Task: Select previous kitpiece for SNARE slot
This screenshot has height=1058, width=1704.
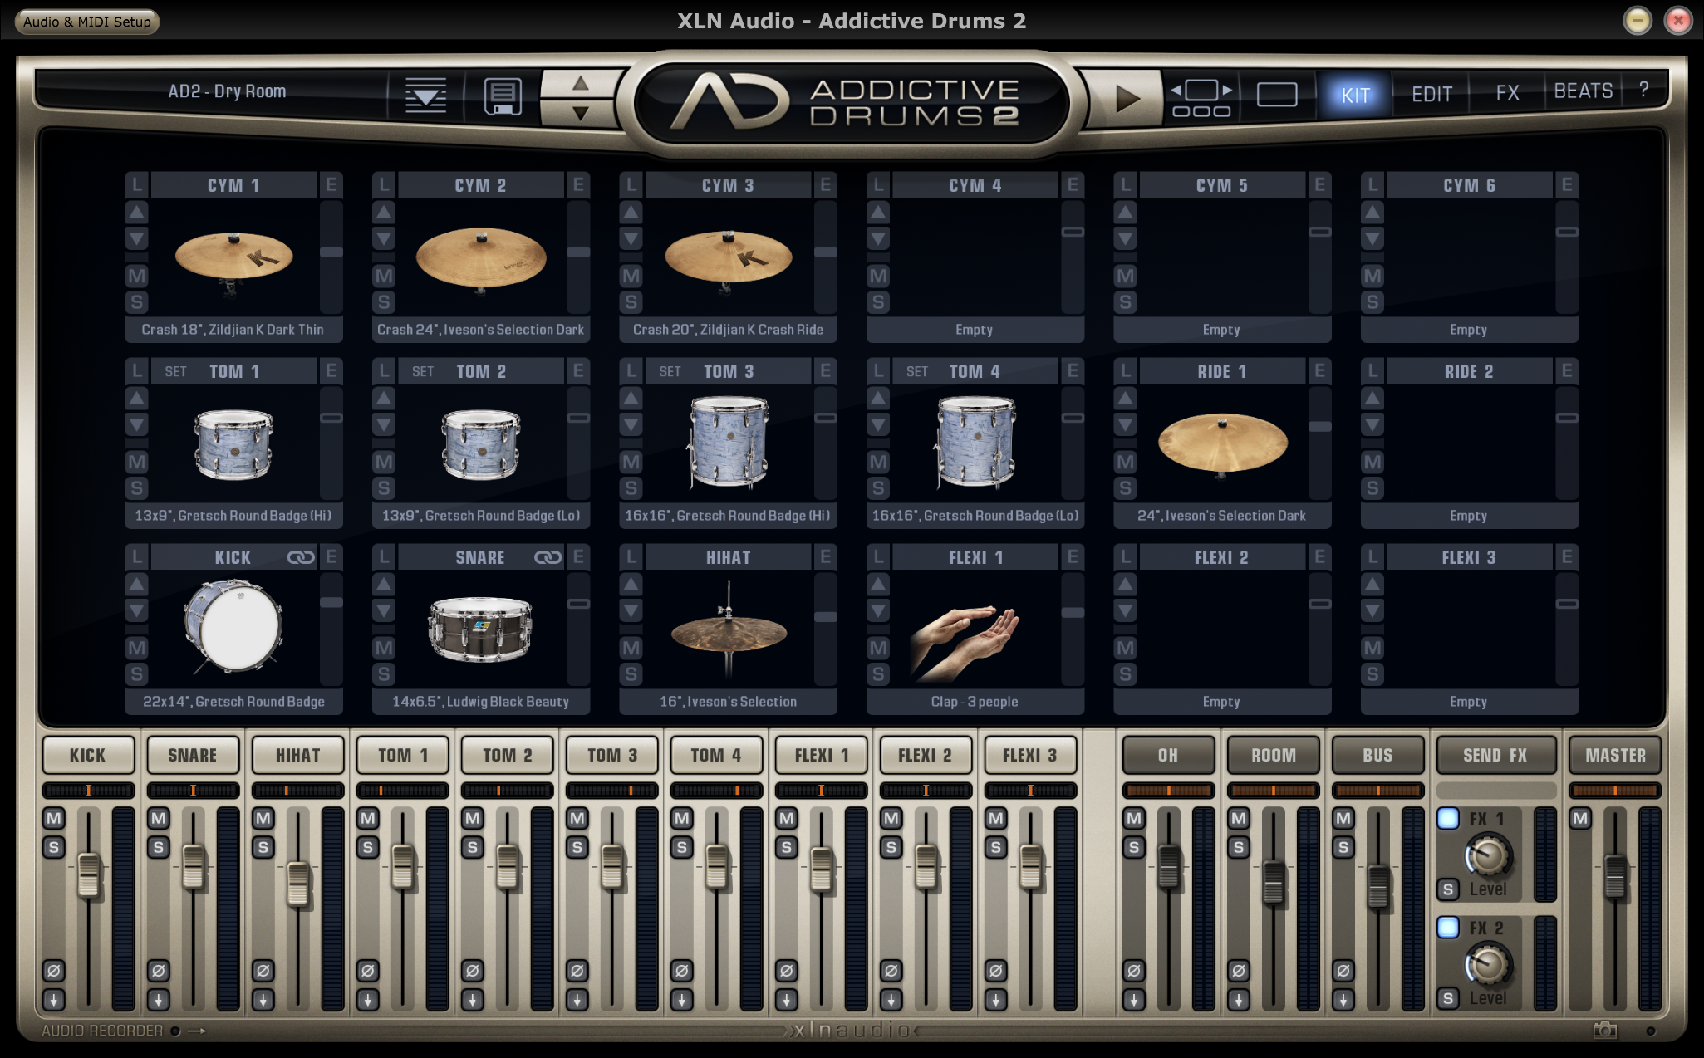Action: point(384,584)
